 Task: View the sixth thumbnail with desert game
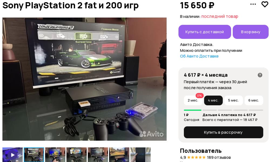pos(119,155)
